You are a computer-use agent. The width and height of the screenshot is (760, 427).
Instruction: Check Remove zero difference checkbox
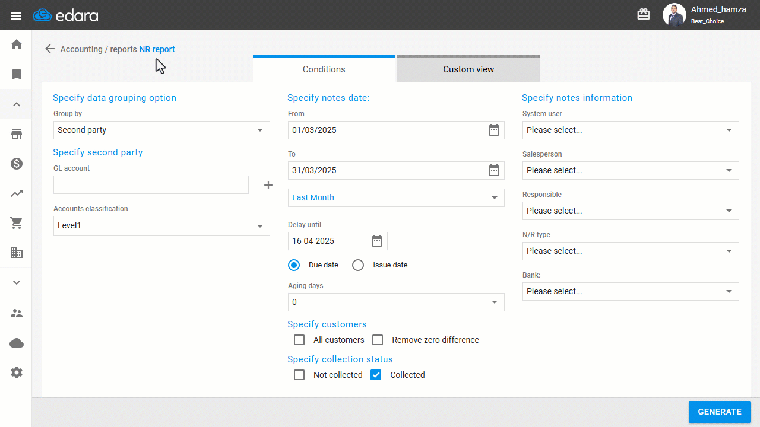click(378, 340)
